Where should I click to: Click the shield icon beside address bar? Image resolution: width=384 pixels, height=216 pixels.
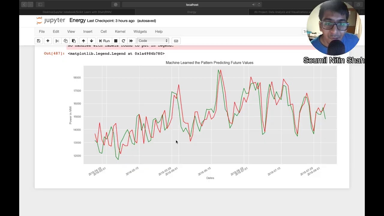pos(115,4)
